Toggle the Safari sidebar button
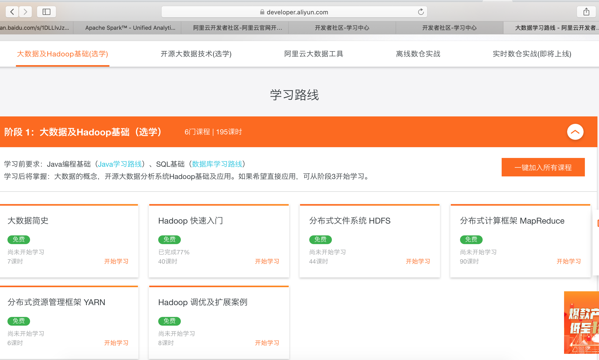 (46, 12)
